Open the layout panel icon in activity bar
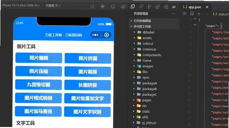Screen dimensions: 229x128 [x=166, y=7]
